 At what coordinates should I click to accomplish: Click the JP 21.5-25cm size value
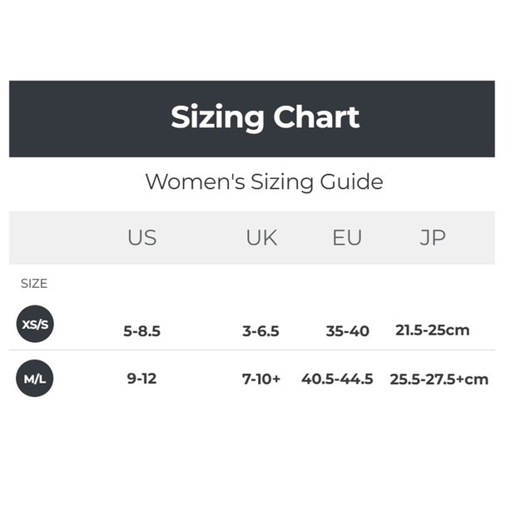(x=433, y=330)
